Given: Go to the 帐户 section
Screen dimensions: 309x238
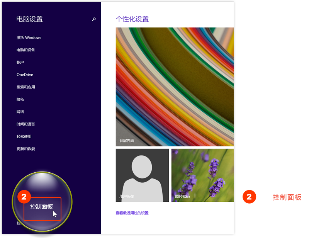Looking at the screenshot, I should 20,62.
